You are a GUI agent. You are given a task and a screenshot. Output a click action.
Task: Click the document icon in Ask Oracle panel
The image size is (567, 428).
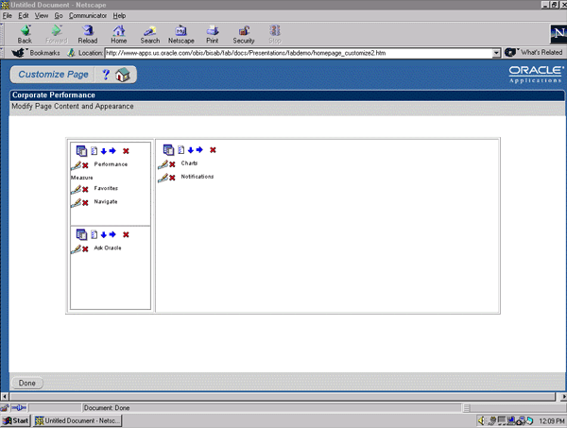point(94,234)
